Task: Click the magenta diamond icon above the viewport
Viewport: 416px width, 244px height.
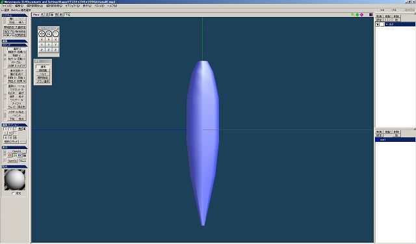Action: tap(361, 14)
